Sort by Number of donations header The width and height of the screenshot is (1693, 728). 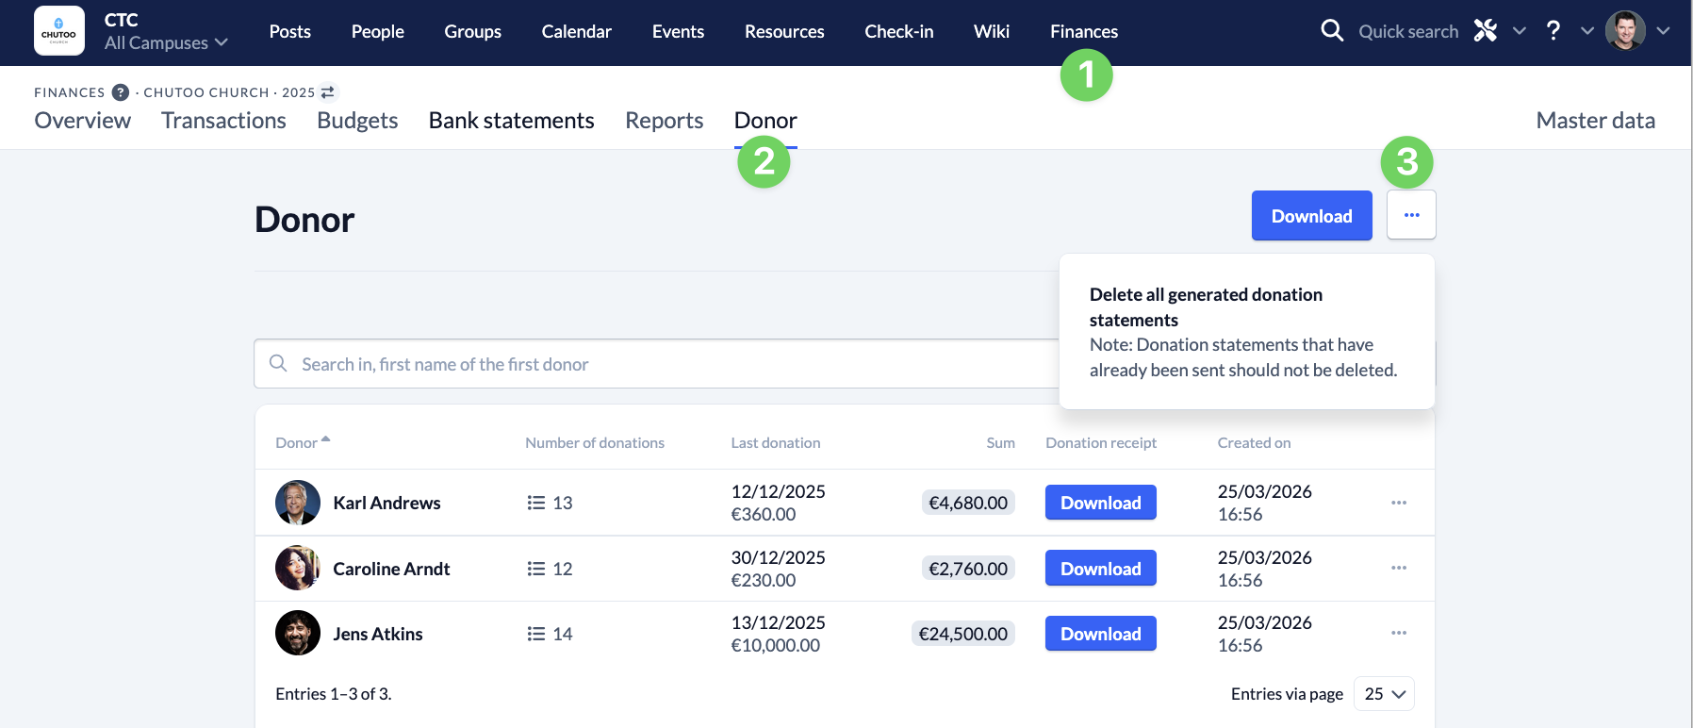(595, 442)
